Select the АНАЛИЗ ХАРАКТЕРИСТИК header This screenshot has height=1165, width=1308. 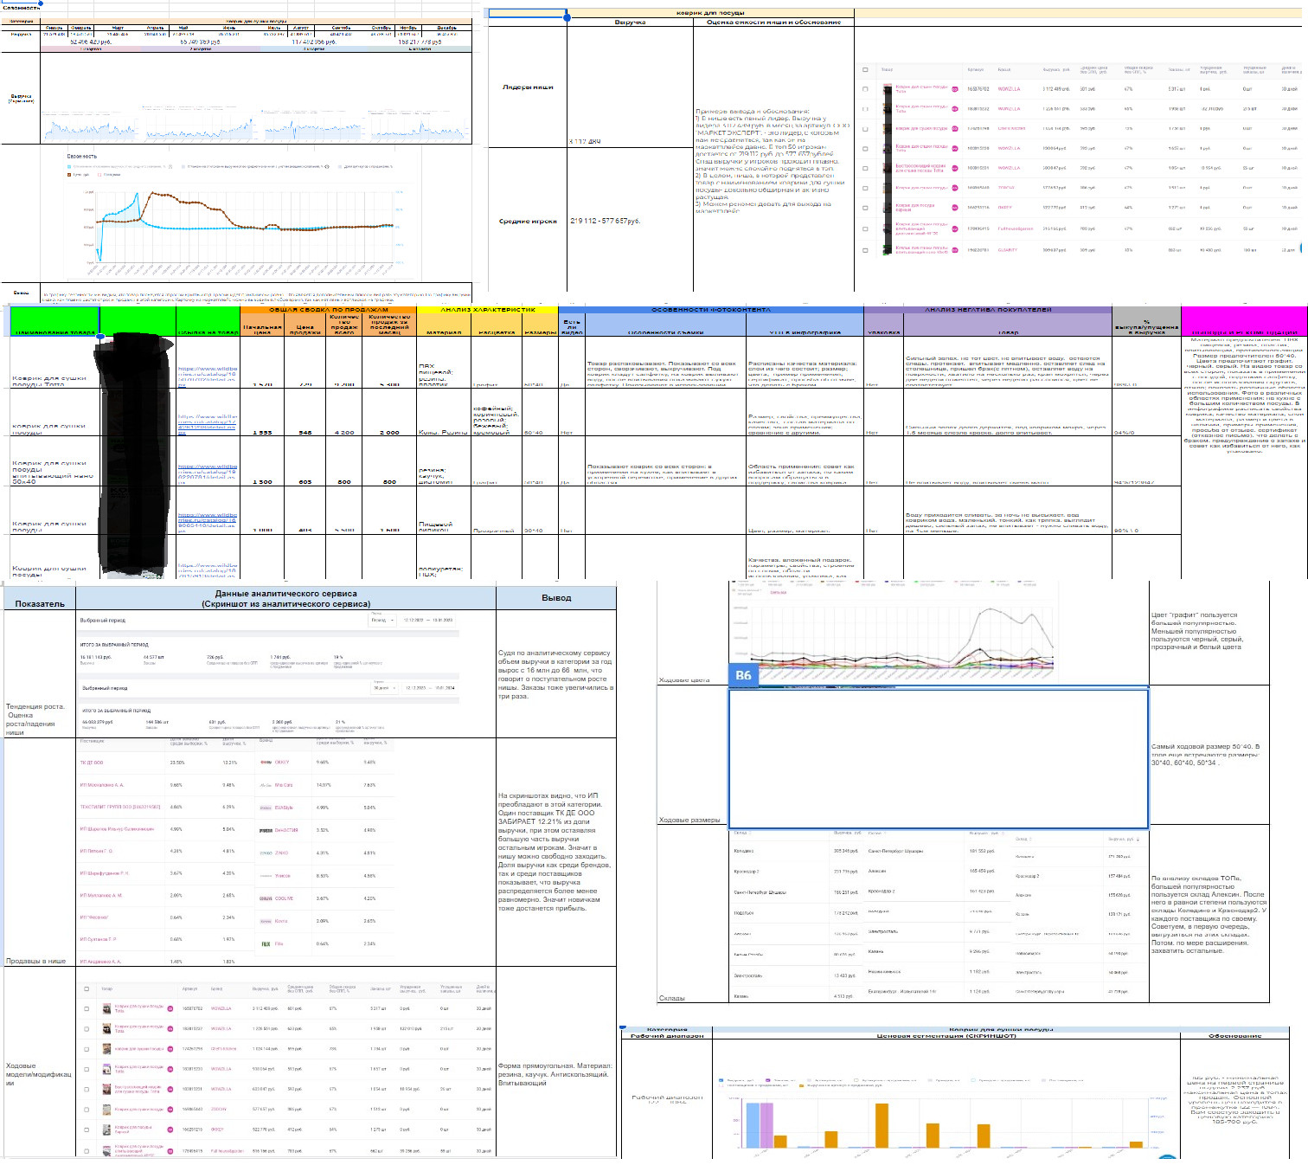[488, 309]
